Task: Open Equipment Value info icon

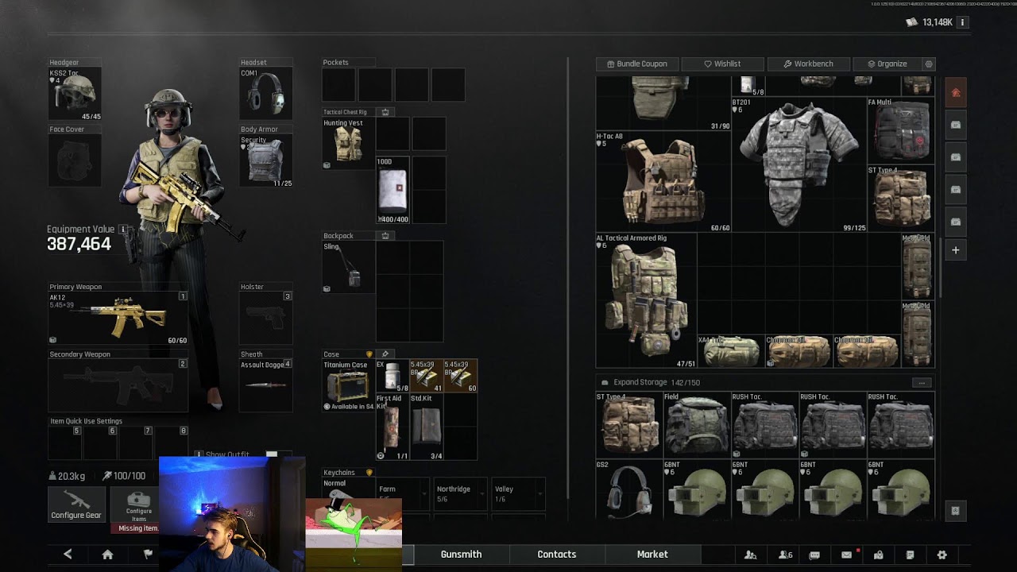Action: 123,230
